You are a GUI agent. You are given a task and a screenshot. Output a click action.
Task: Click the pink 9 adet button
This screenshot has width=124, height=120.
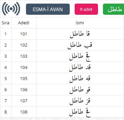[x=86, y=9]
